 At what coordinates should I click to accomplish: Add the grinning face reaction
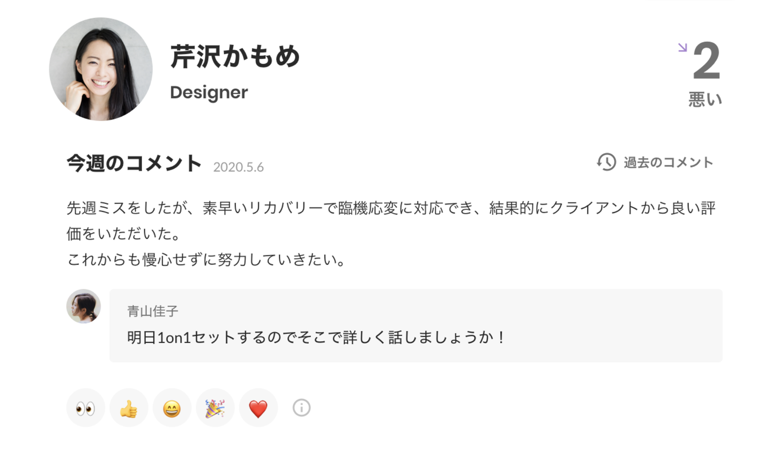(172, 408)
